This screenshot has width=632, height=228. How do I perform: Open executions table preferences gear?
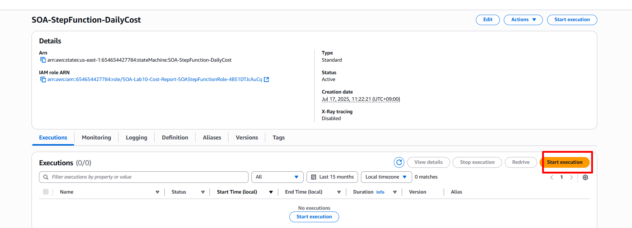[x=585, y=177]
